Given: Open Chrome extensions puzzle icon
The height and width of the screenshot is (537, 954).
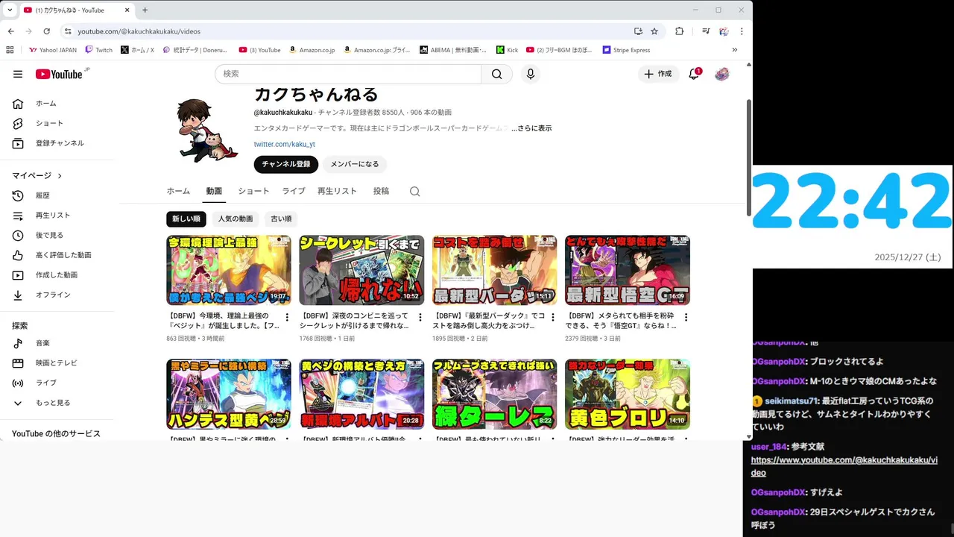Looking at the screenshot, I should (680, 31).
